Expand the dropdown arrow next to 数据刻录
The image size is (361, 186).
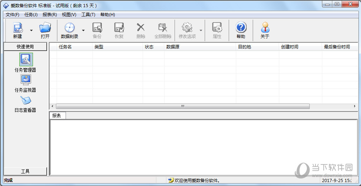pos(83,30)
